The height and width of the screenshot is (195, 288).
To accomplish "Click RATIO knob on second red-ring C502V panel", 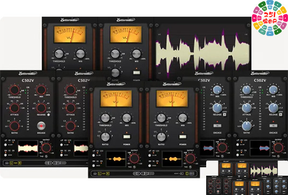I will [71, 126].
